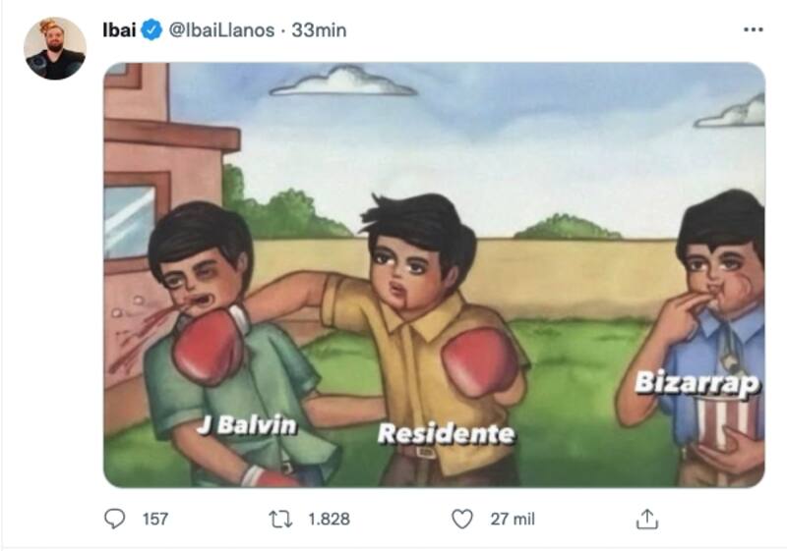Click the blue verified badge
Screen dimensions: 787x551
[x=151, y=30]
